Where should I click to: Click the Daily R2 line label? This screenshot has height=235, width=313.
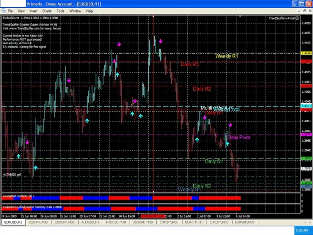tap(202, 89)
